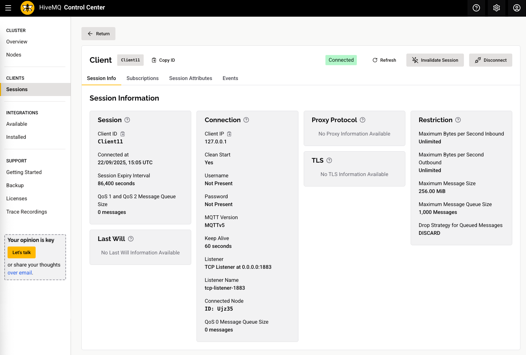This screenshot has height=355, width=526.
Task: Select Sessions in the Clients sidebar
Action: coord(35,89)
